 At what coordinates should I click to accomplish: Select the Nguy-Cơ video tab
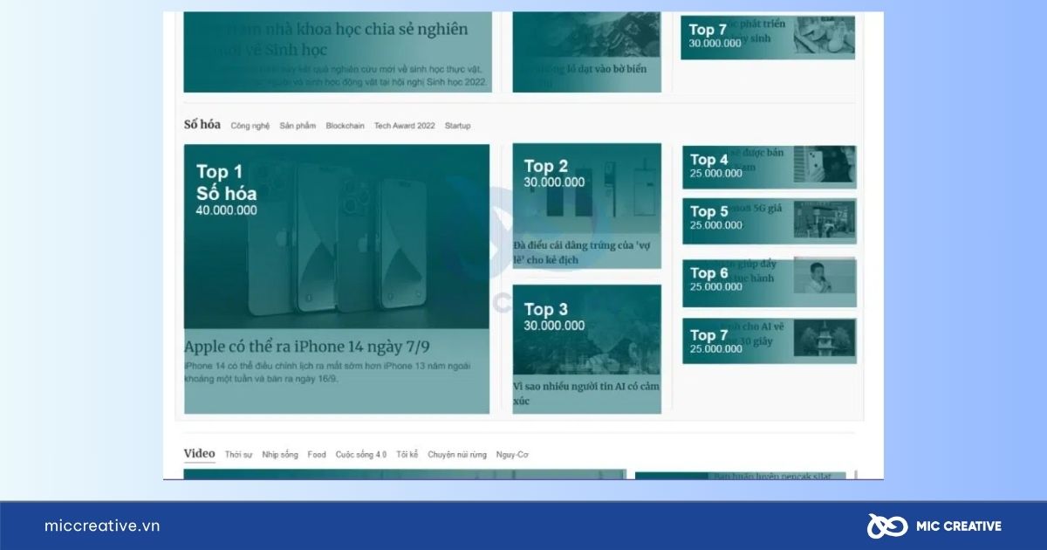click(512, 455)
